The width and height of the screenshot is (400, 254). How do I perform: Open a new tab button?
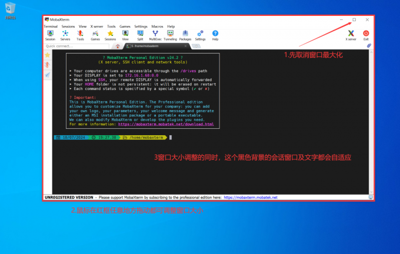coord(196,46)
